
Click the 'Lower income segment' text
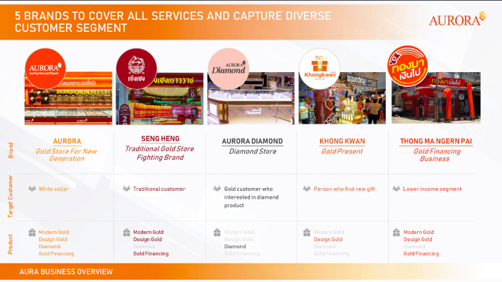432,189
